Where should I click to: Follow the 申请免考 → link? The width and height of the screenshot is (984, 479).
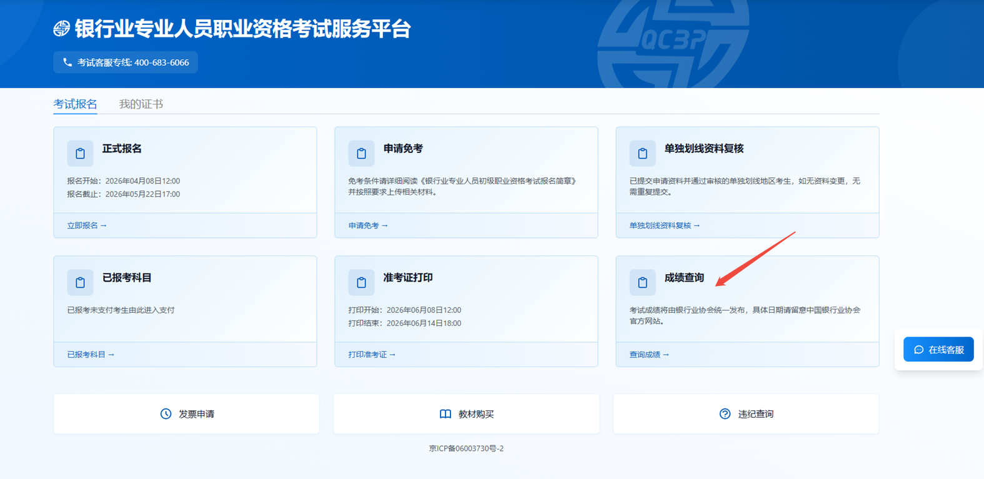click(368, 225)
